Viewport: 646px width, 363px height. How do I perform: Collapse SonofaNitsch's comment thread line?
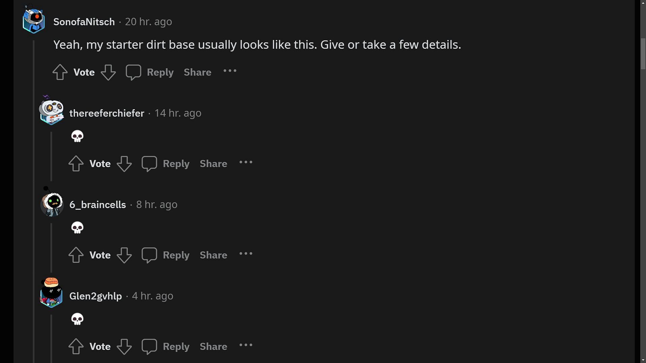coord(34,202)
